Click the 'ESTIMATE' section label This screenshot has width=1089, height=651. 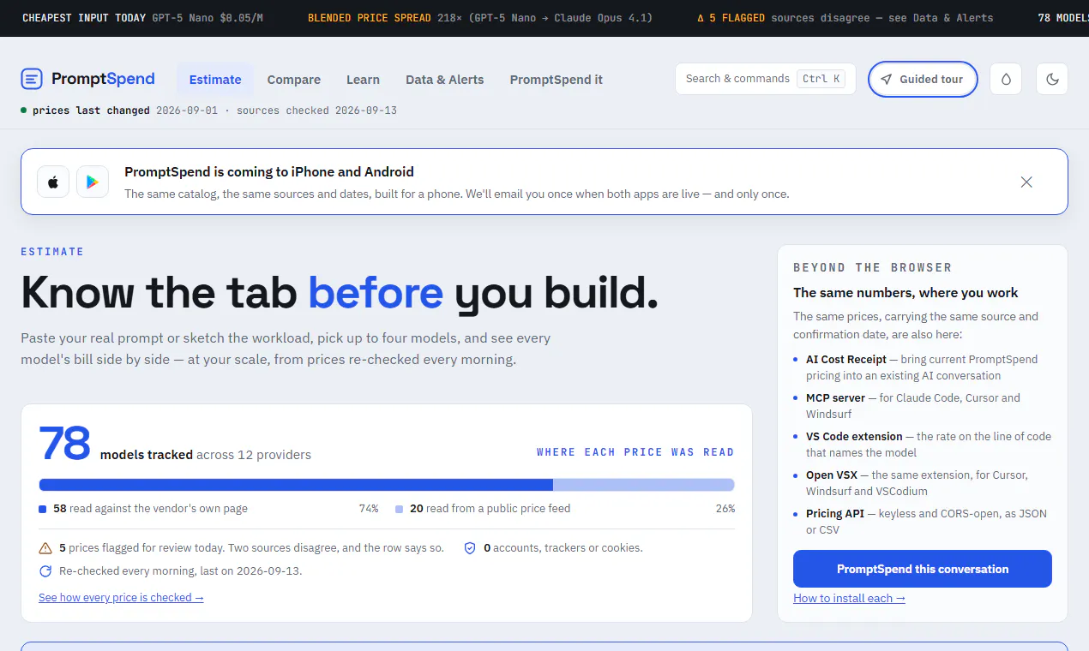tap(52, 252)
